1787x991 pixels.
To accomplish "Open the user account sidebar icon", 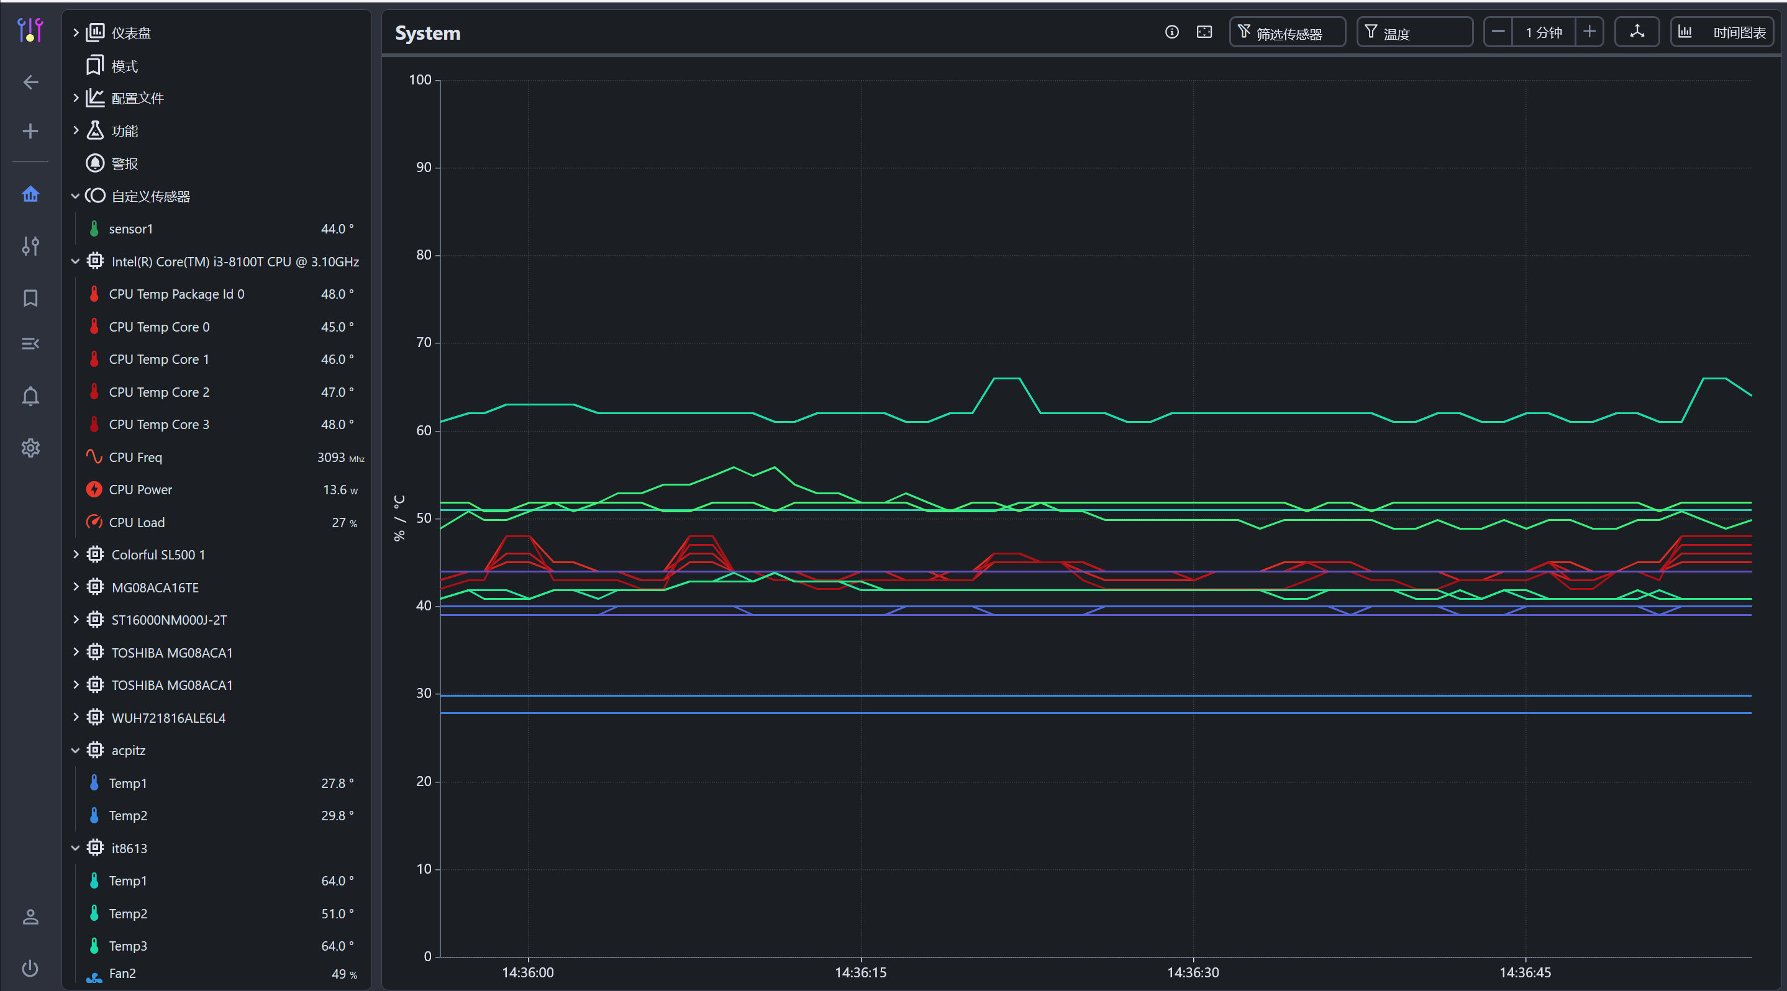I will tap(30, 916).
